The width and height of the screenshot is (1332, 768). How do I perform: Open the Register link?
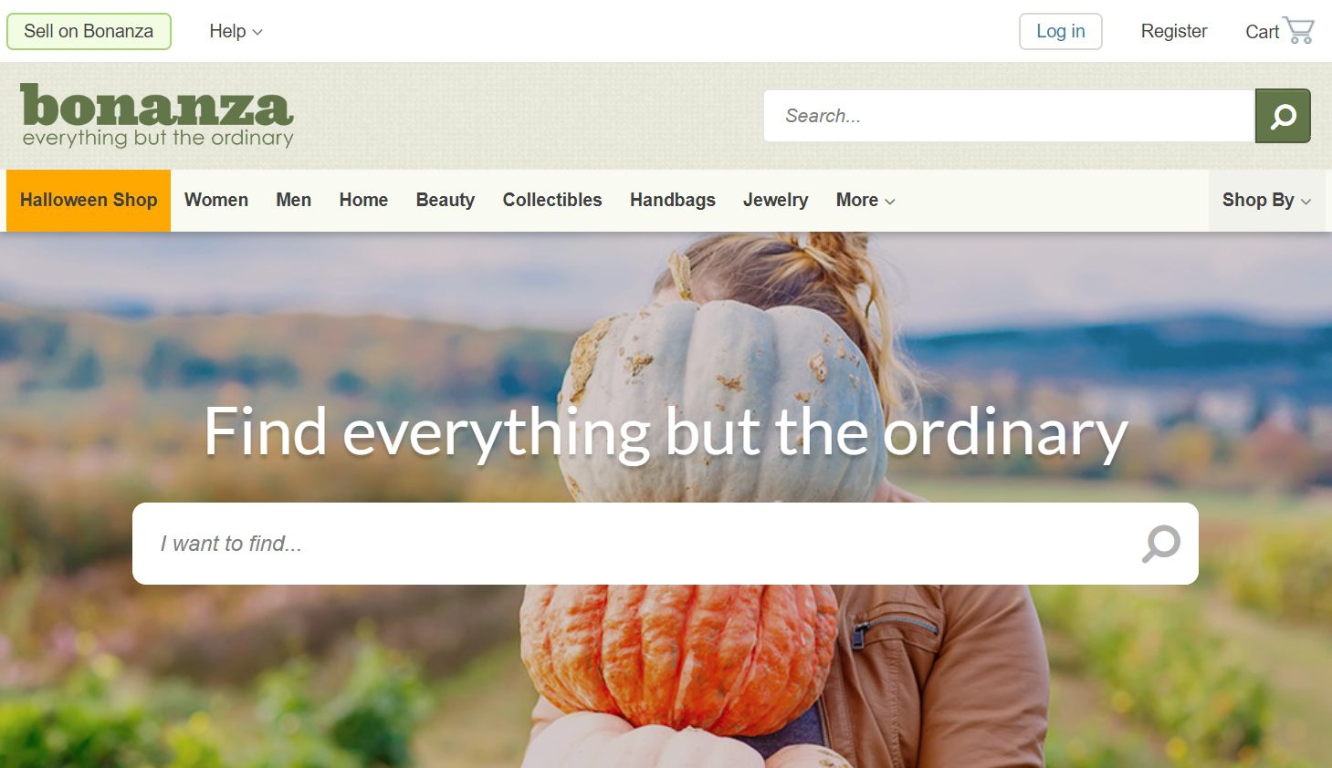pyautogui.click(x=1174, y=31)
